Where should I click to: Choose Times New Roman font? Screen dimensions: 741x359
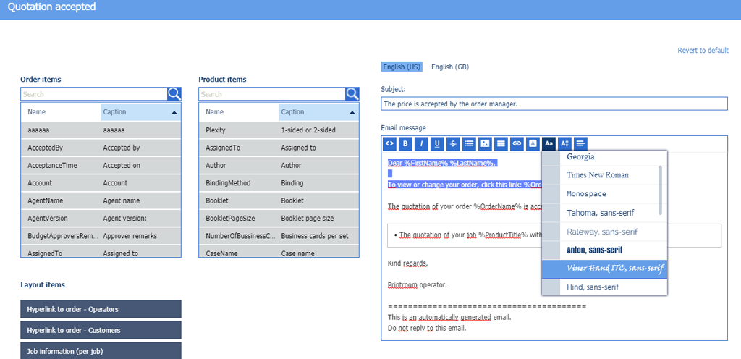tap(598, 175)
